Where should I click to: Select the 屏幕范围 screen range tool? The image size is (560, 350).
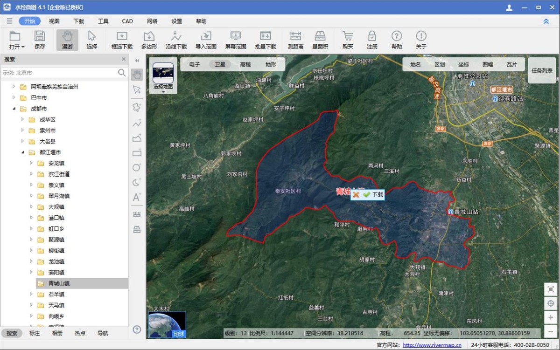pos(236,40)
